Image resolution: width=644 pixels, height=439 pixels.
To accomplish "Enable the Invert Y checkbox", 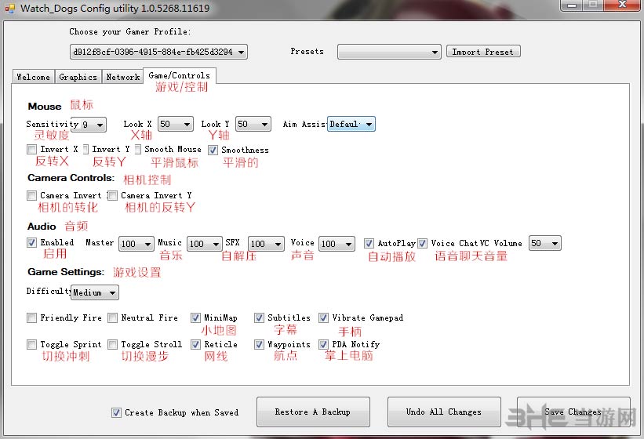I will click(x=86, y=150).
